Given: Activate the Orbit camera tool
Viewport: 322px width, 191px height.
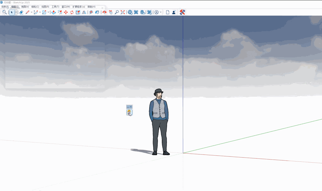Looking at the screenshot, I should pyautogui.click(x=105, y=12).
